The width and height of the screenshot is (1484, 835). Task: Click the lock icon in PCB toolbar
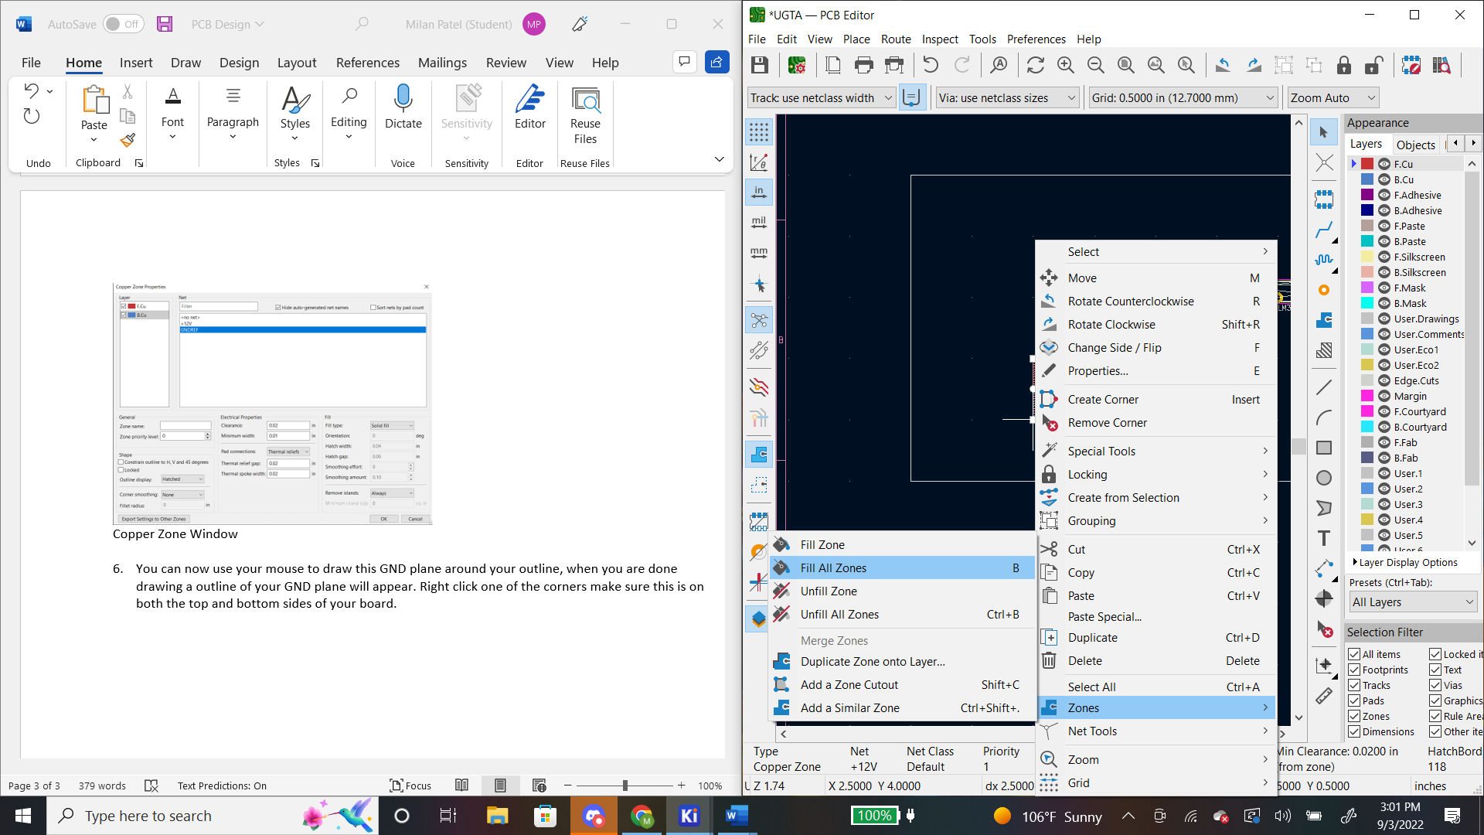tap(1344, 66)
